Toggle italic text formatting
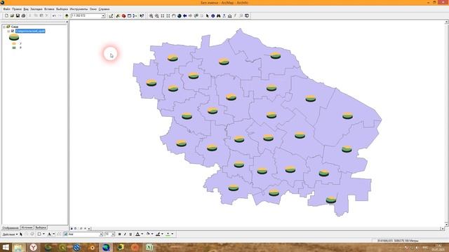The height and width of the screenshot is (252, 449). (125, 234)
